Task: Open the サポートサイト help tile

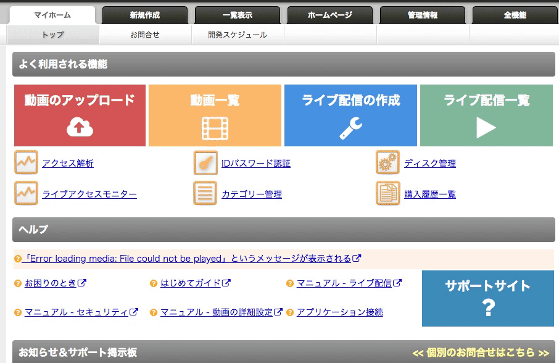Action: point(487,298)
